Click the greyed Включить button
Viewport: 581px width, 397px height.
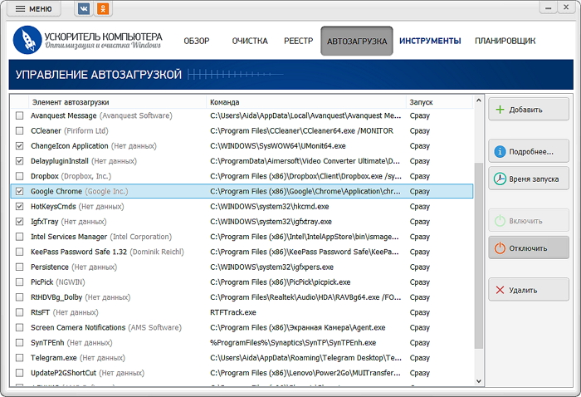pos(529,221)
